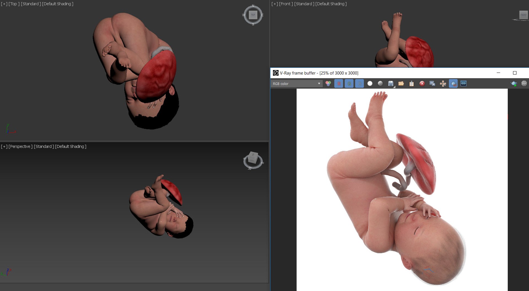Clear the frame buffer image
Viewport: 529px width, 291px height.
pos(422,84)
